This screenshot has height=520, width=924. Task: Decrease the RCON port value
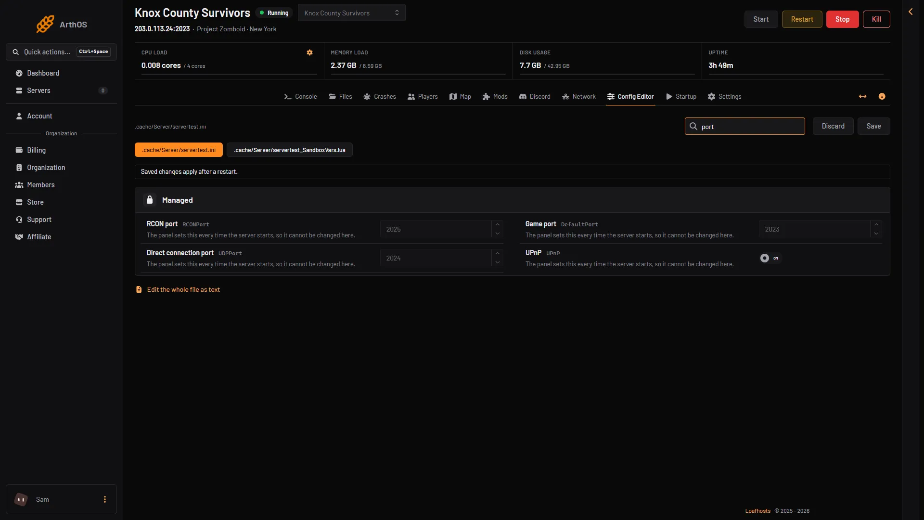498,234
